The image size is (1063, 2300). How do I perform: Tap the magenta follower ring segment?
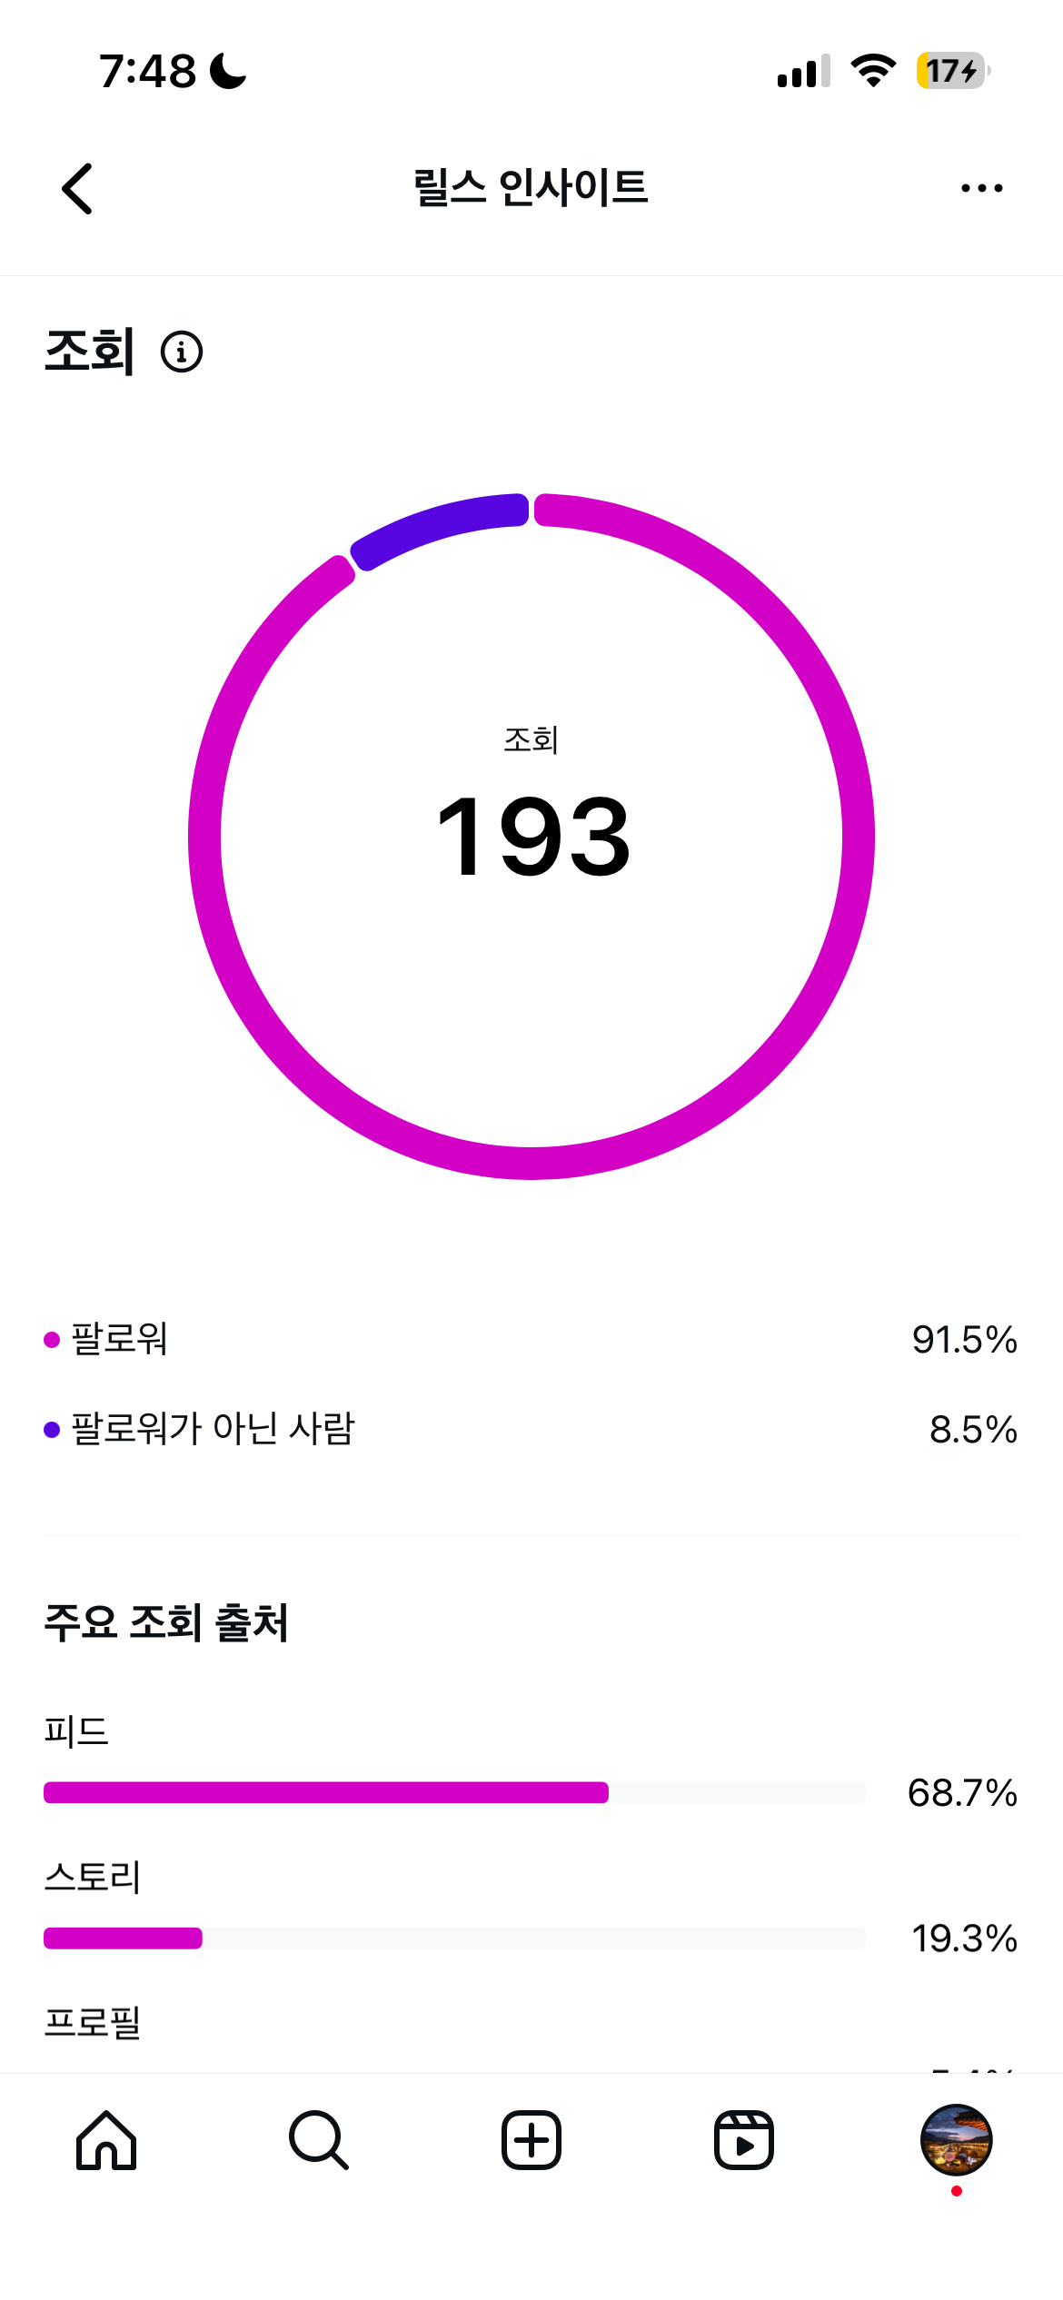click(x=858, y=836)
